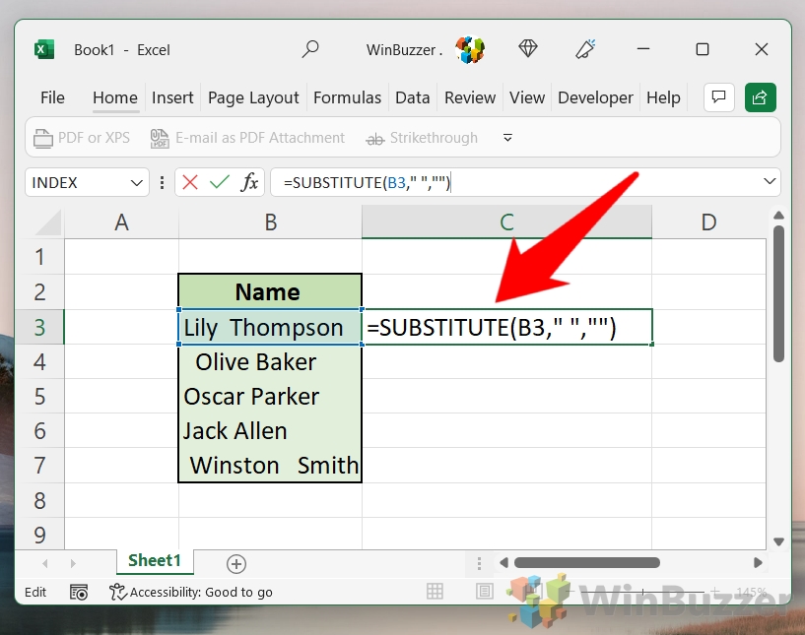Select column A header
The image size is (805, 635).
[x=121, y=222]
